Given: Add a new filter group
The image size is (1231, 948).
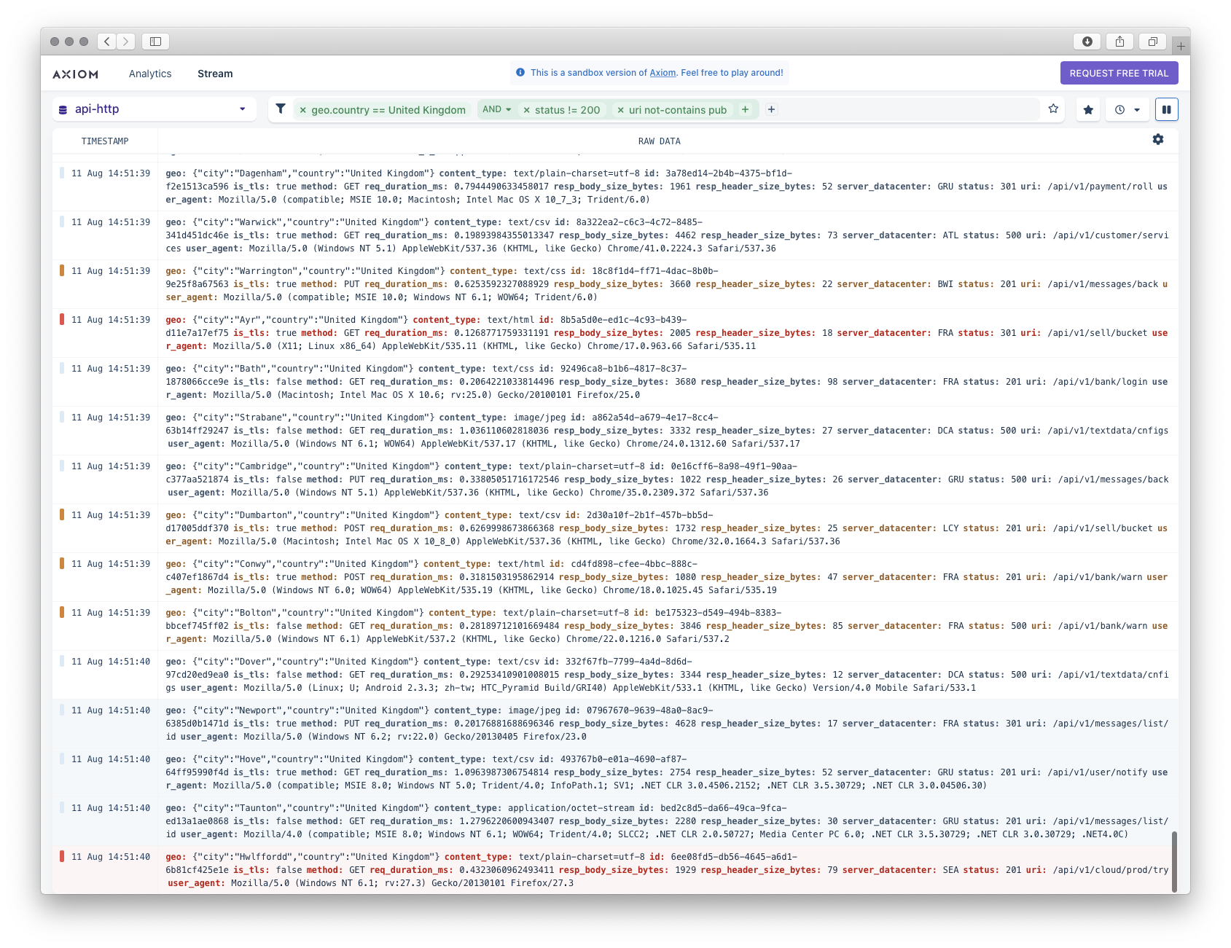Looking at the screenshot, I should pyautogui.click(x=771, y=109).
